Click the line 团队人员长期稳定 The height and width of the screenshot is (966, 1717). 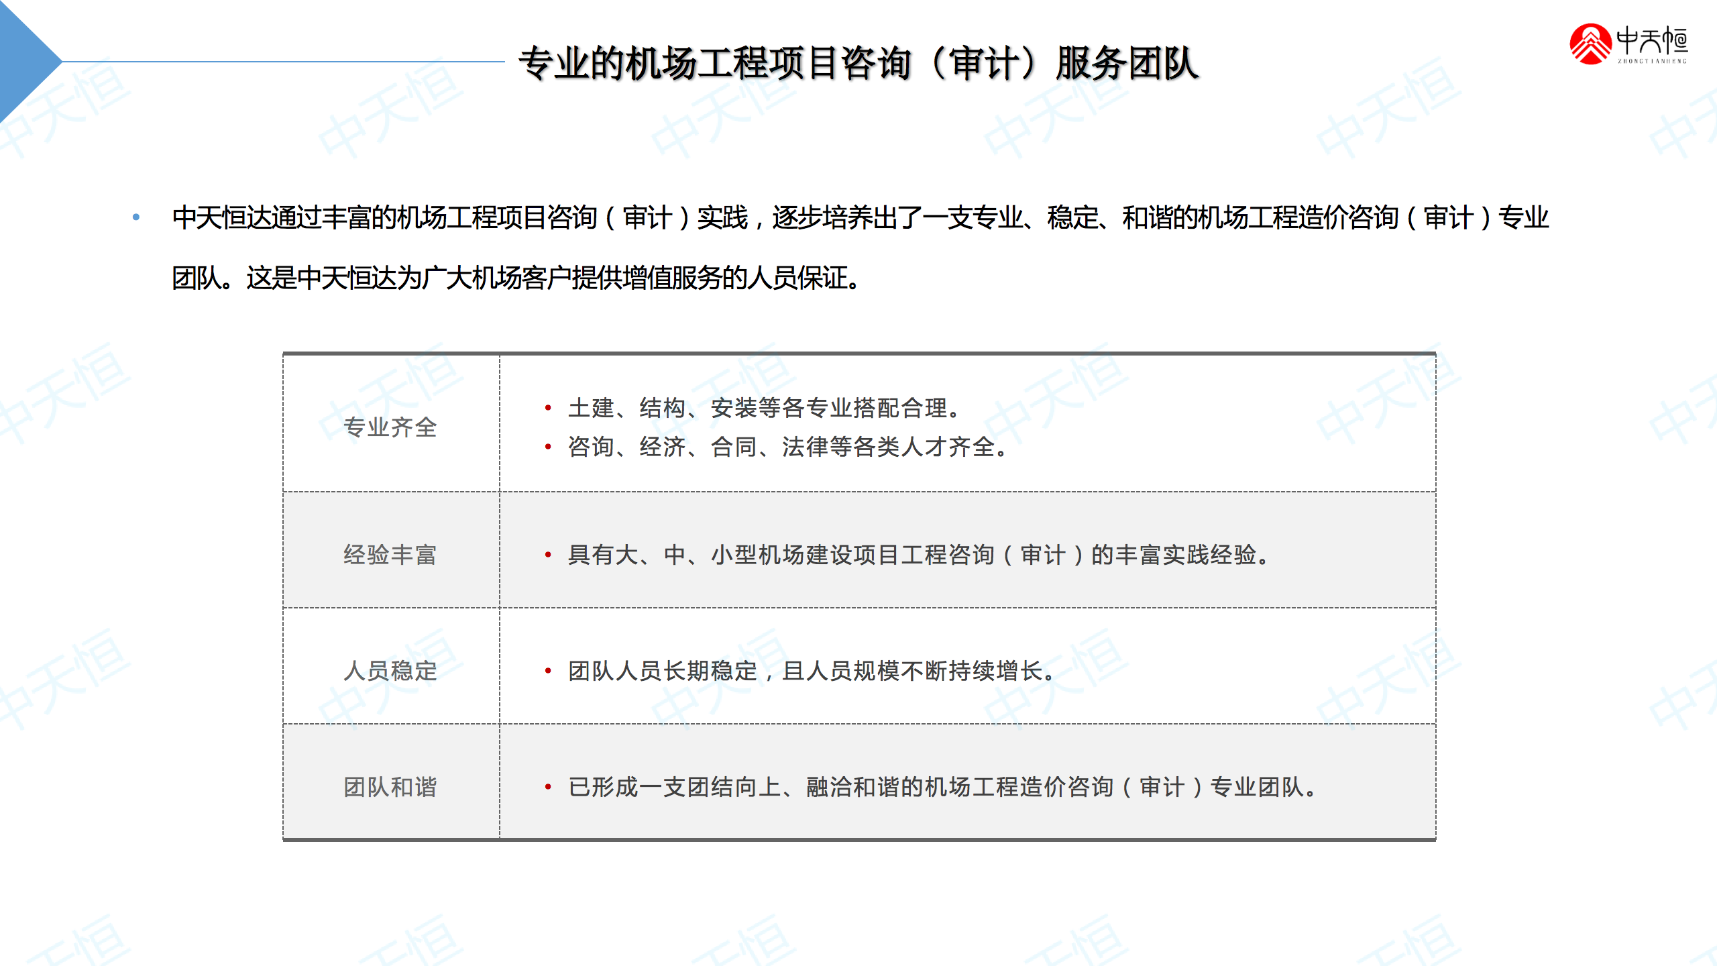812,671
